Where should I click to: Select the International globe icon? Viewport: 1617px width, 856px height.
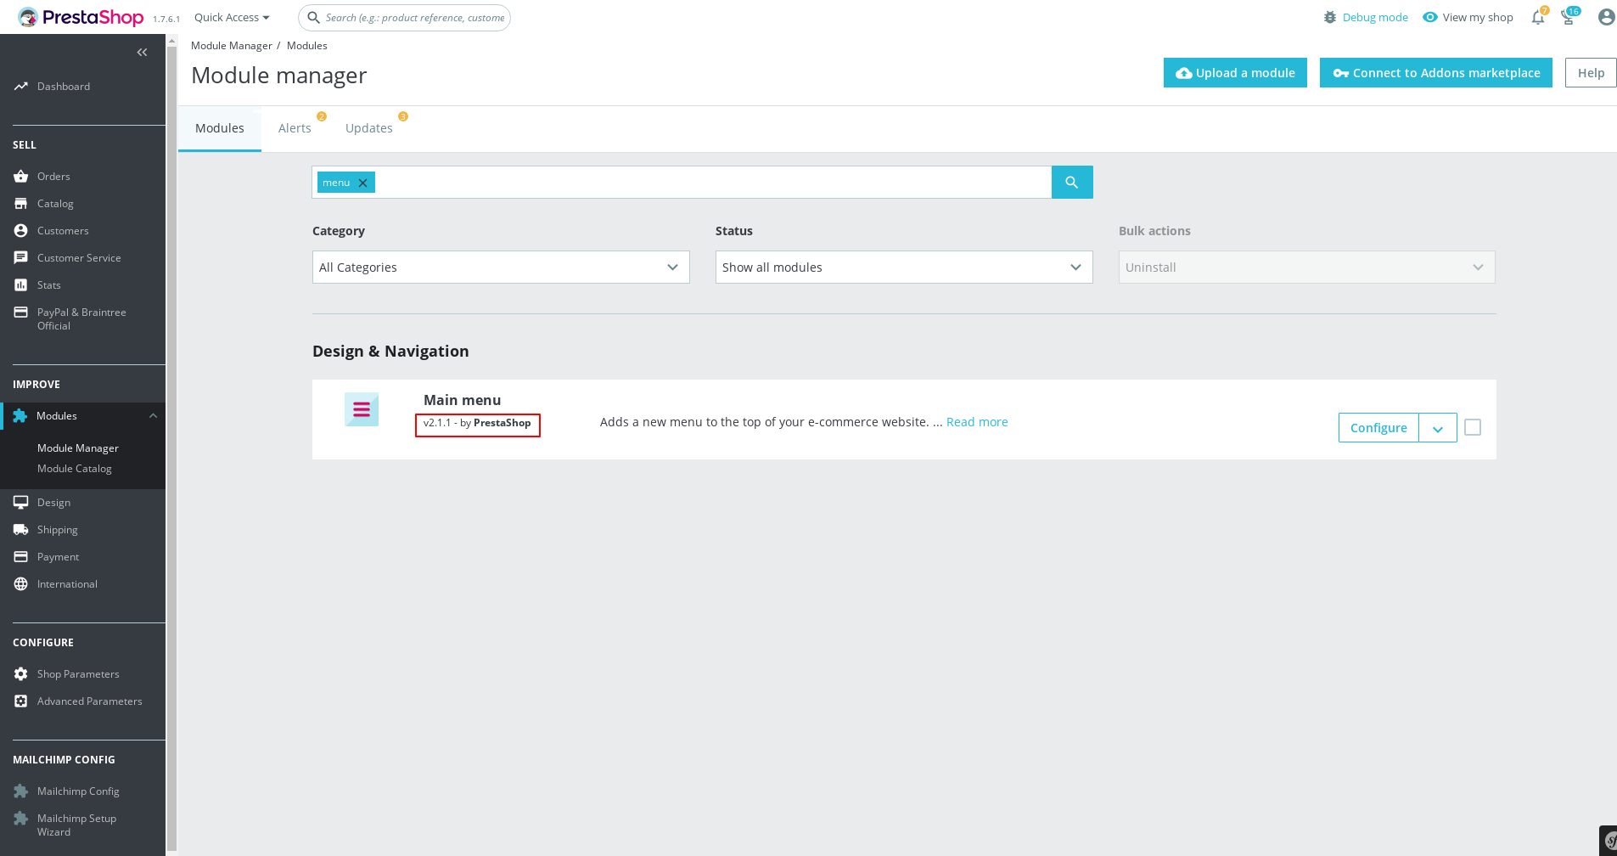coord(21,583)
